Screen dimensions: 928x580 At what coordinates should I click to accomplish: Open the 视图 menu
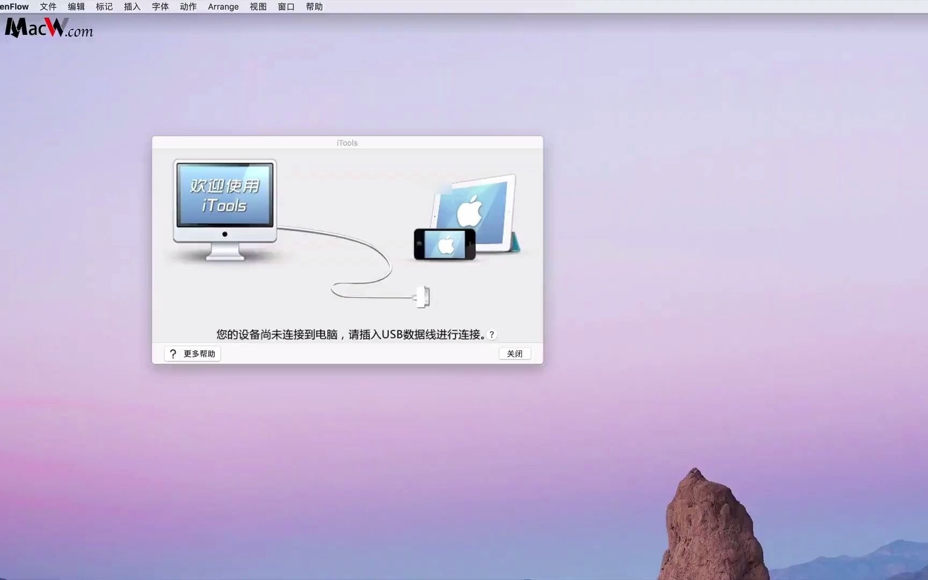click(x=258, y=6)
